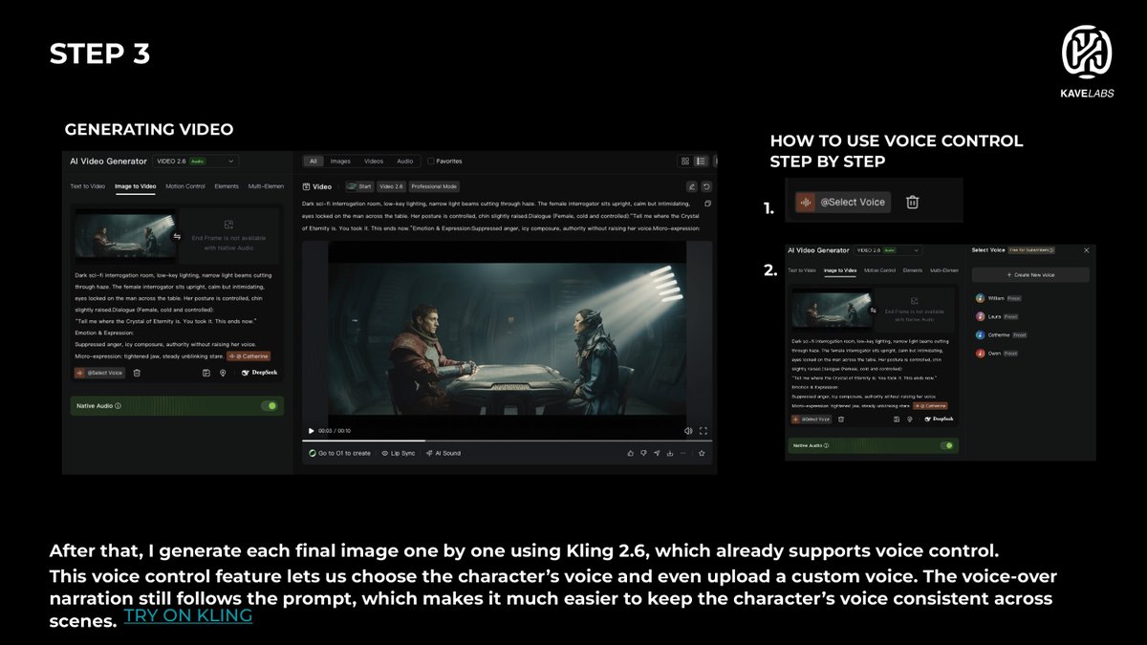
Task: Click AI Sound under the video
Action: click(x=444, y=453)
